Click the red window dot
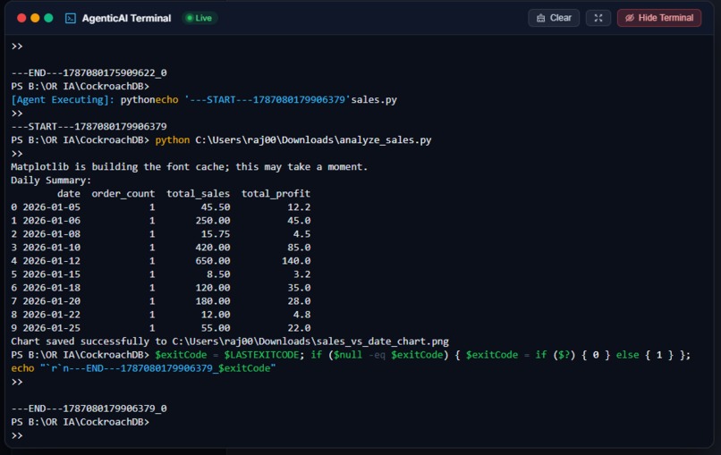 [x=21, y=18]
